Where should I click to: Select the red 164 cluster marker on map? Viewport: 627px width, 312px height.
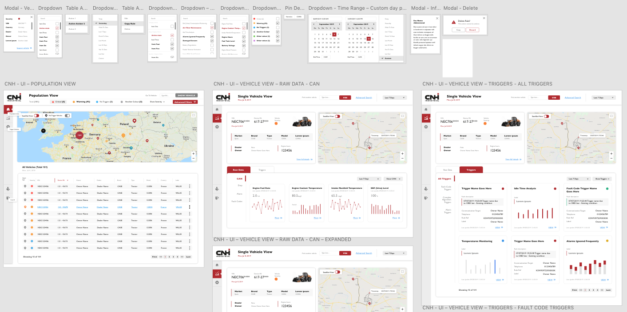[79, 135]
